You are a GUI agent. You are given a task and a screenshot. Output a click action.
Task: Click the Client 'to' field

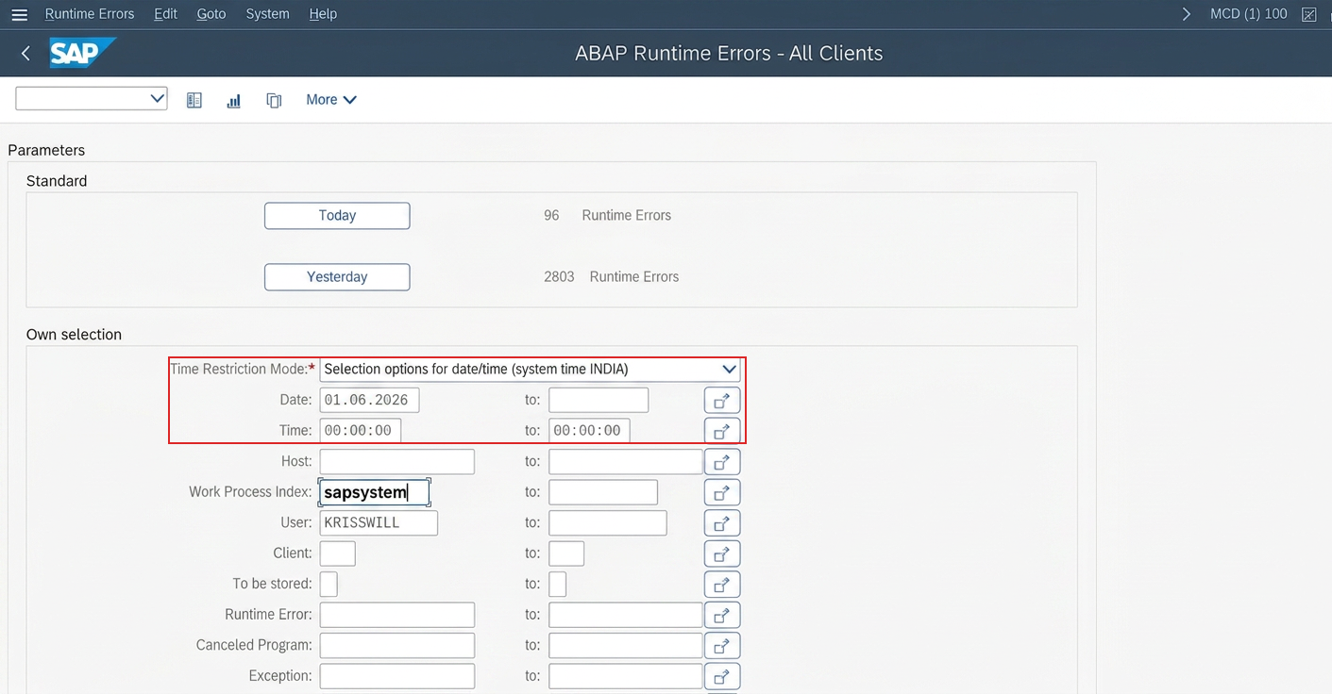(566, 554)
